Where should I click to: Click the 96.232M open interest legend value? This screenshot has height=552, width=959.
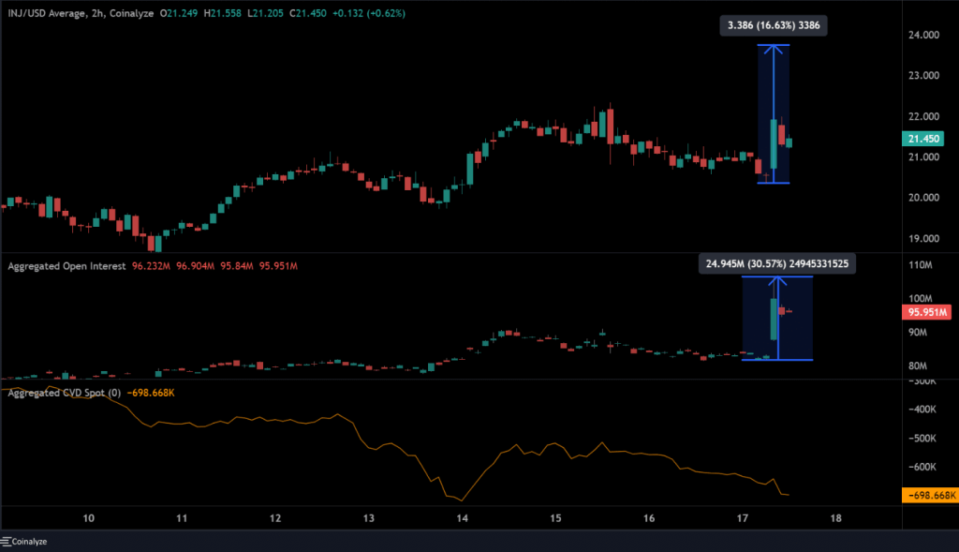[x=151, y=266]
